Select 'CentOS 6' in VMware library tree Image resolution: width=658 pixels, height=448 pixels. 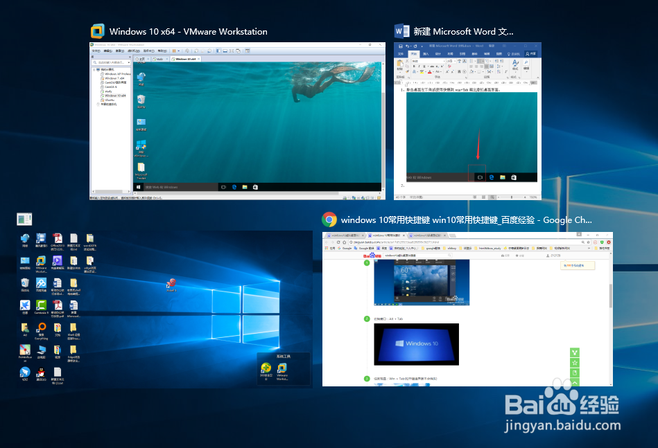point(110,87)
